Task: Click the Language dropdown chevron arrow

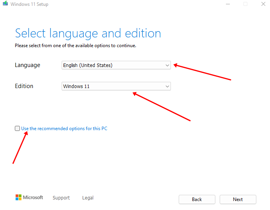Action: pyautogui.click(x=167, y=65)
